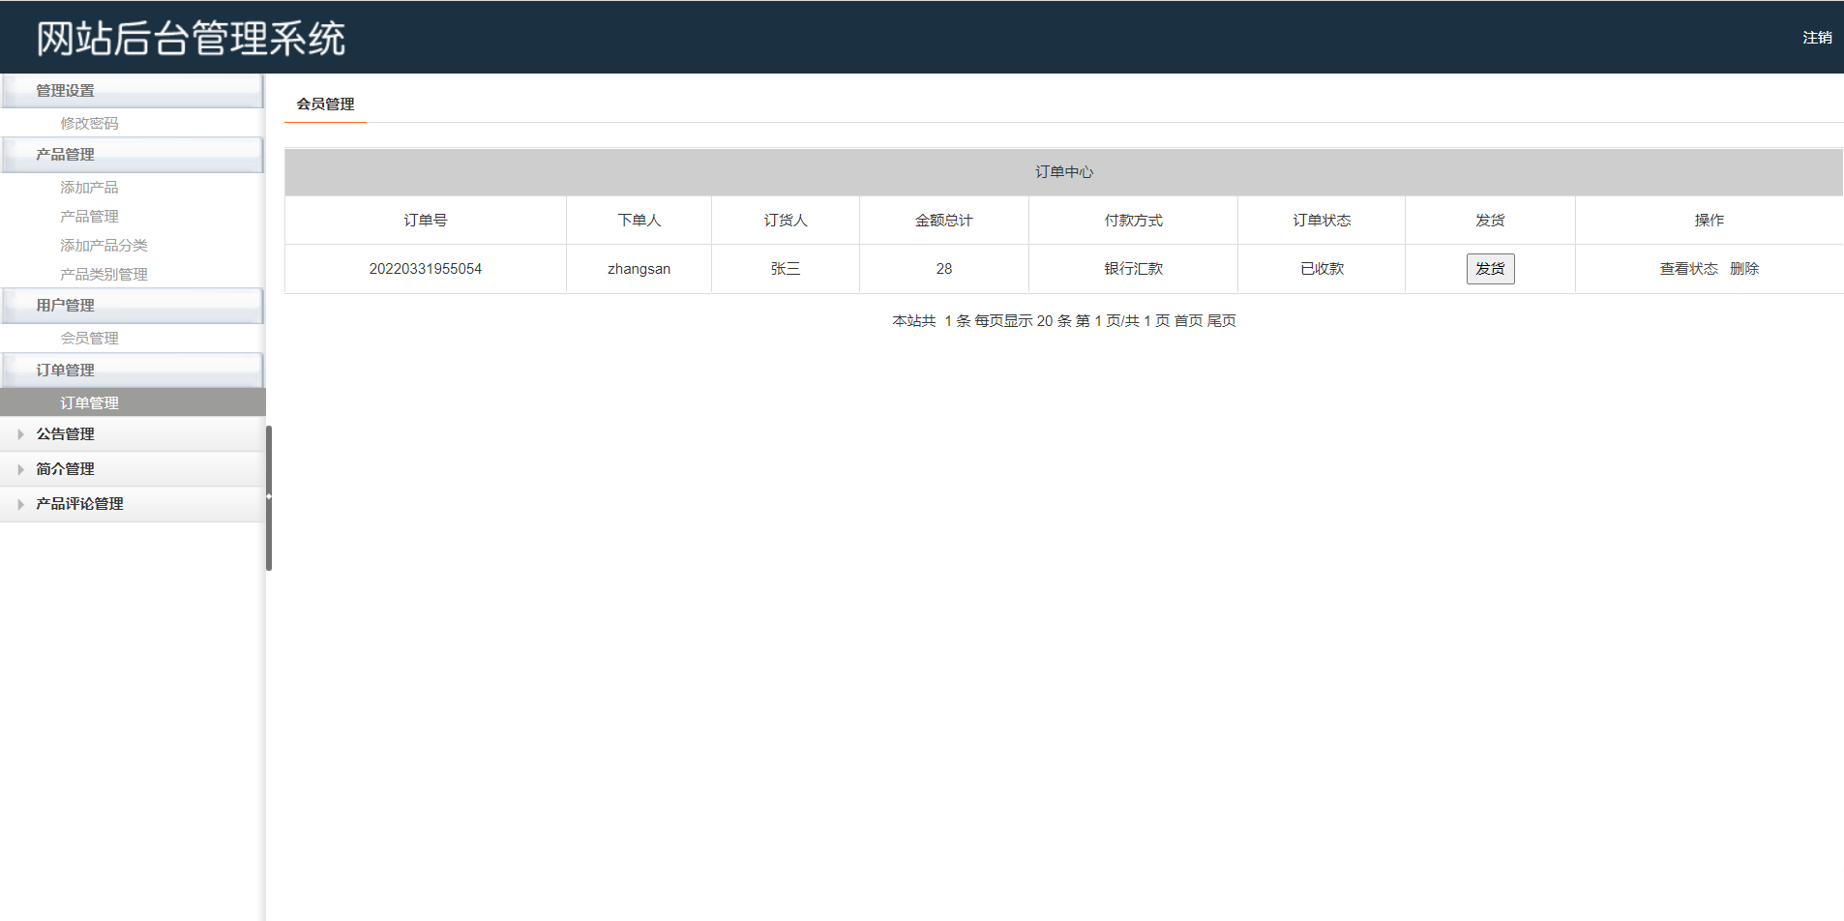Screen dimensions: 1844x921
Task: Open the 产品评论管理 section label
Action: click(x=79, y=504)
